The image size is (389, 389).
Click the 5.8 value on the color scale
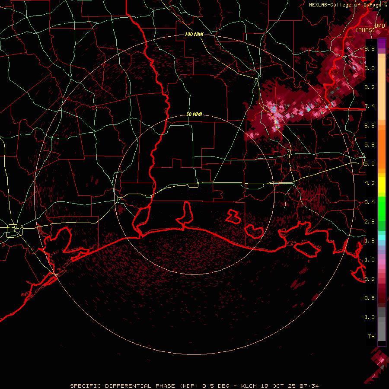pyautogui.click(x=370, y=145)
